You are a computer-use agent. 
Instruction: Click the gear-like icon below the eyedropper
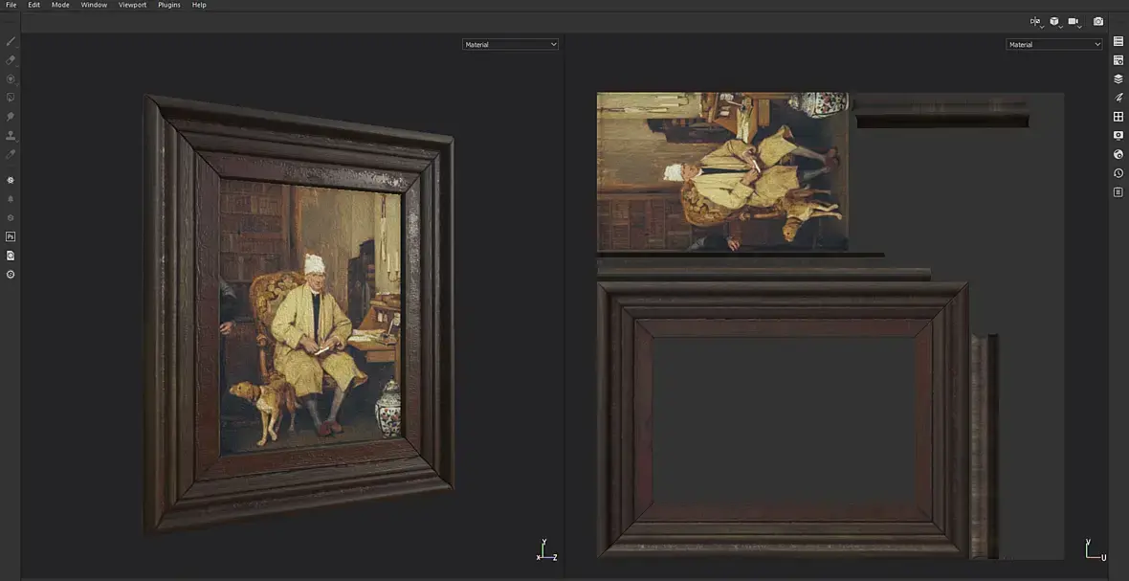tap(11, 180)
